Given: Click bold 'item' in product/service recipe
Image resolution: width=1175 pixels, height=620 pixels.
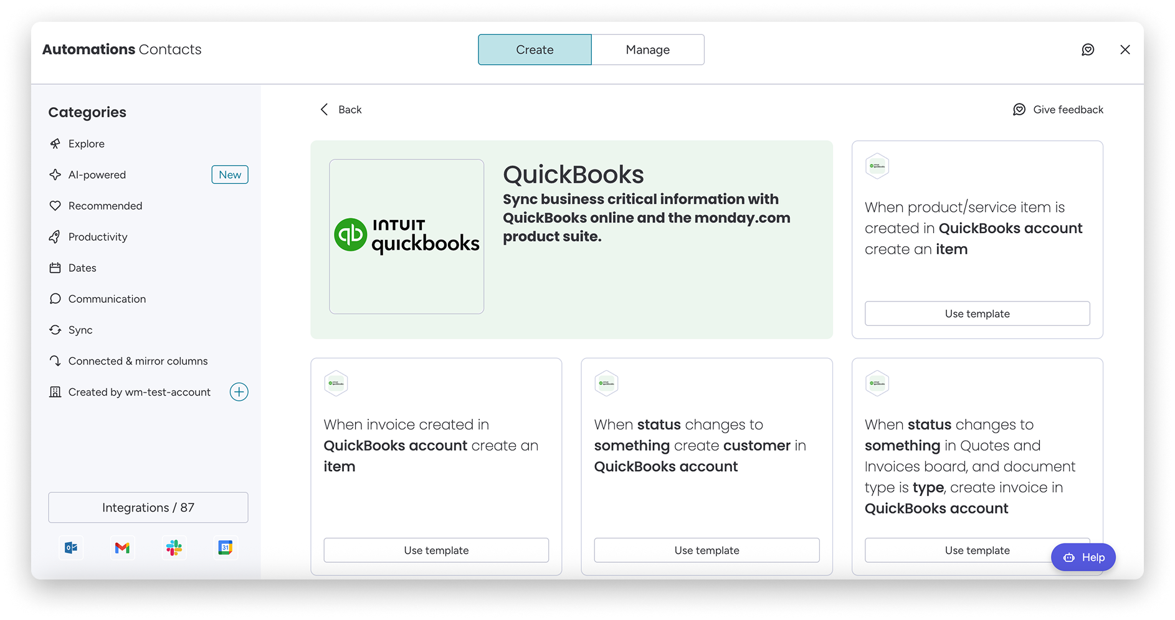Looking at the screenshot, I should tap(952, 249).
